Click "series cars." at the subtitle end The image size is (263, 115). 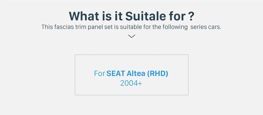point(206,27)
